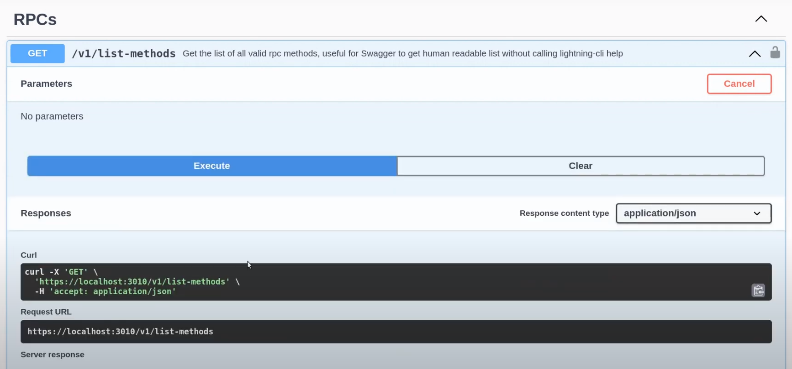Viewport: 792px width, 369px height.
Task: Open the /v1/list-methods endpoint path
Action: 123,53
